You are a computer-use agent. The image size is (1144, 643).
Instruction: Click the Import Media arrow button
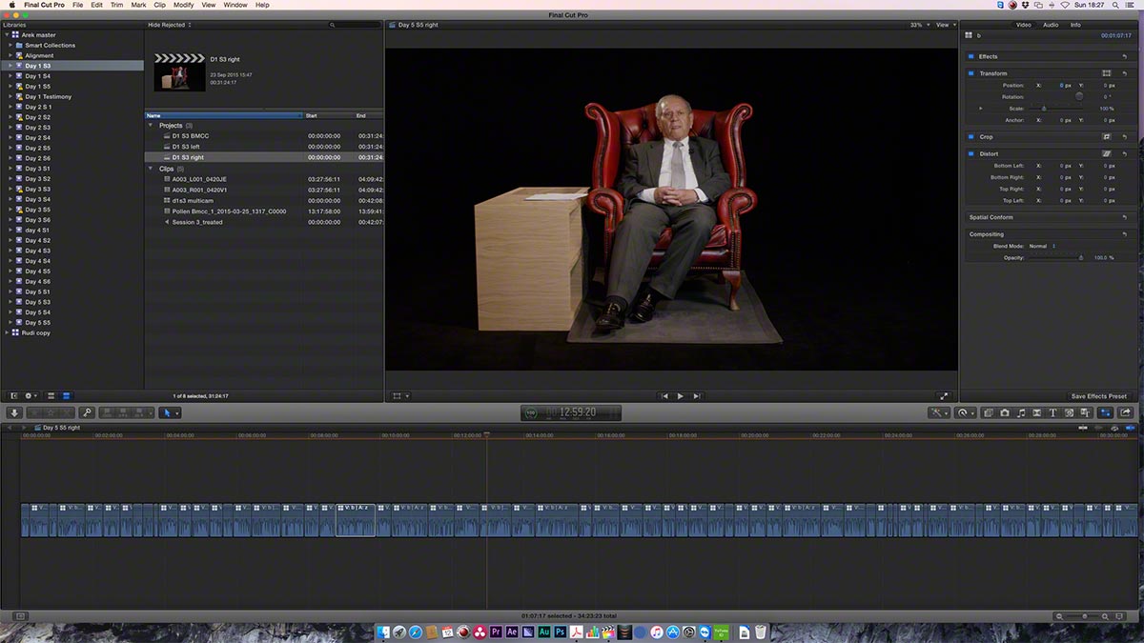point(13,412)
